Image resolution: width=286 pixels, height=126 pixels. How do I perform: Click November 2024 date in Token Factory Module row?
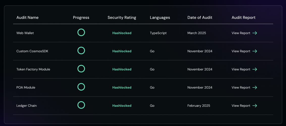(x=200, y=69)
